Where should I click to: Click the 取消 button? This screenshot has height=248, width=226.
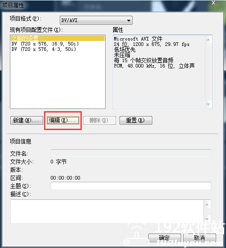coord(199,238)
